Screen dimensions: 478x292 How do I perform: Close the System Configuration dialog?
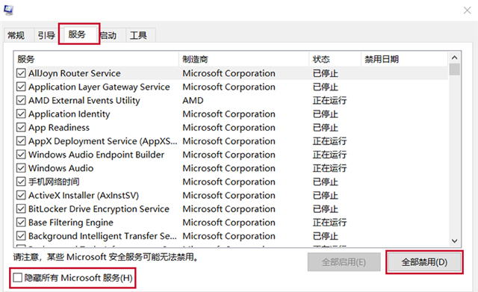click(x=467, y=10)
